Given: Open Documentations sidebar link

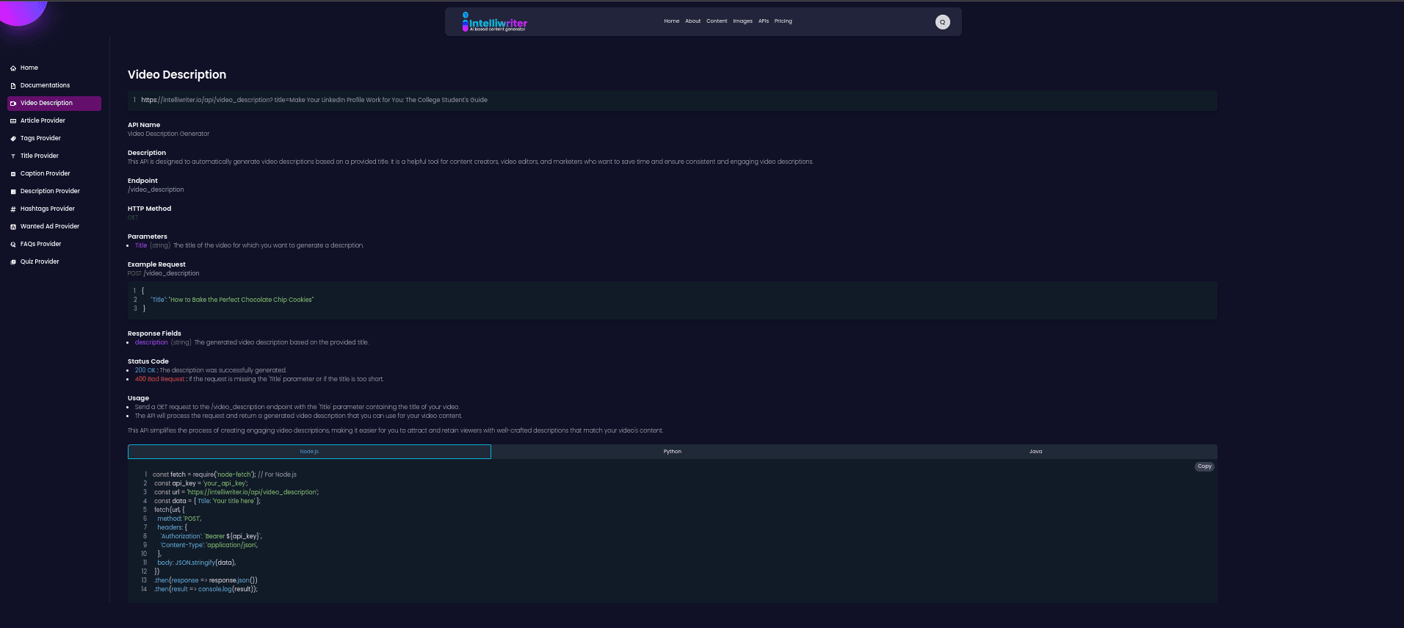Looking at the screenshot, I should point(46,85).
